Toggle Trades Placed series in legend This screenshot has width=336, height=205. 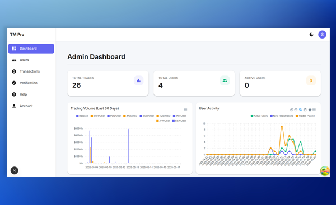pos(305,116)
